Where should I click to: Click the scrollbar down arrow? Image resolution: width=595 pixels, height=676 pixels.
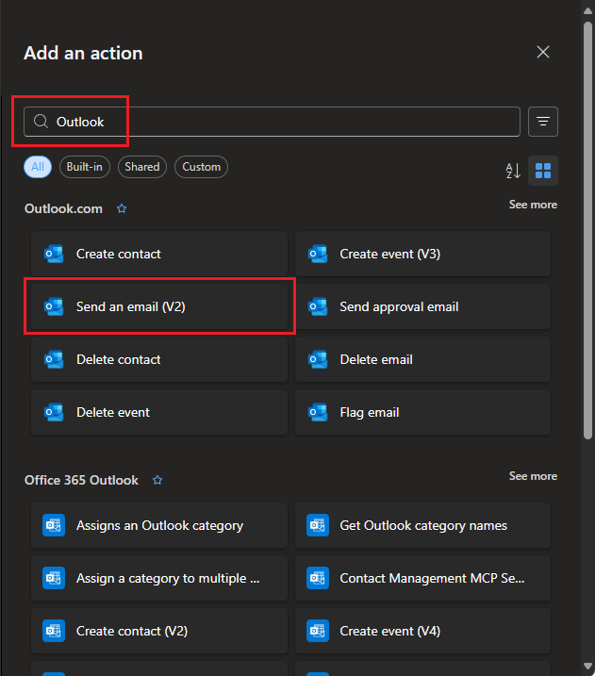pyautogui.click(x=587, y=666)
